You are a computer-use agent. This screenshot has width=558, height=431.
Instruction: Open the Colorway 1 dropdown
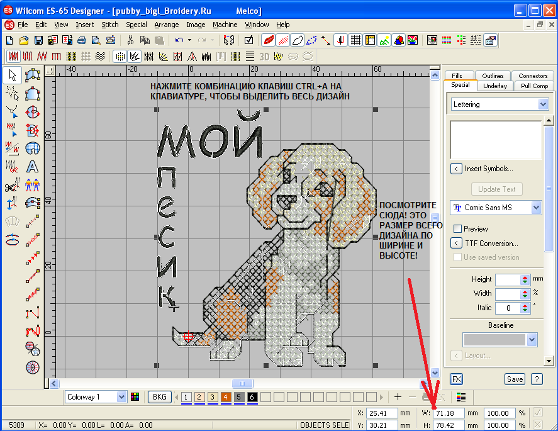pyautogui.click(x=121, y=397)
